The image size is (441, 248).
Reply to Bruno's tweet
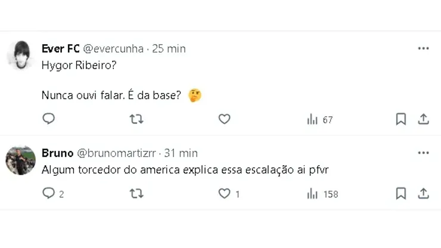[x=49, y=194]
